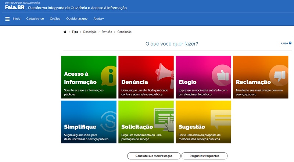Screen dimensions: 294x162
Task: Click 'Peça um atendimento ou uma prestação' text
Action: (x=141, y=137)
